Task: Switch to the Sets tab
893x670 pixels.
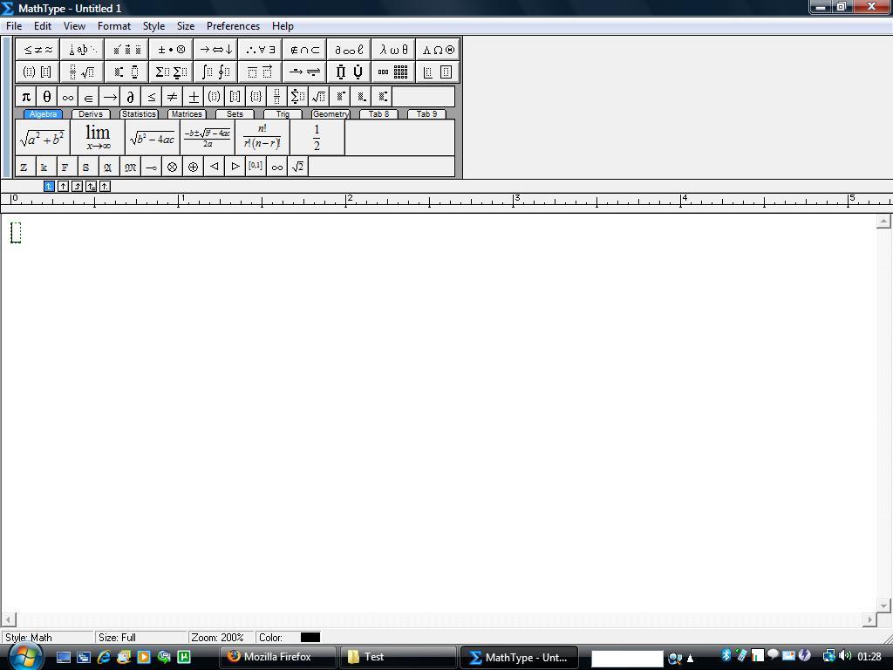Action: [235, 114]
